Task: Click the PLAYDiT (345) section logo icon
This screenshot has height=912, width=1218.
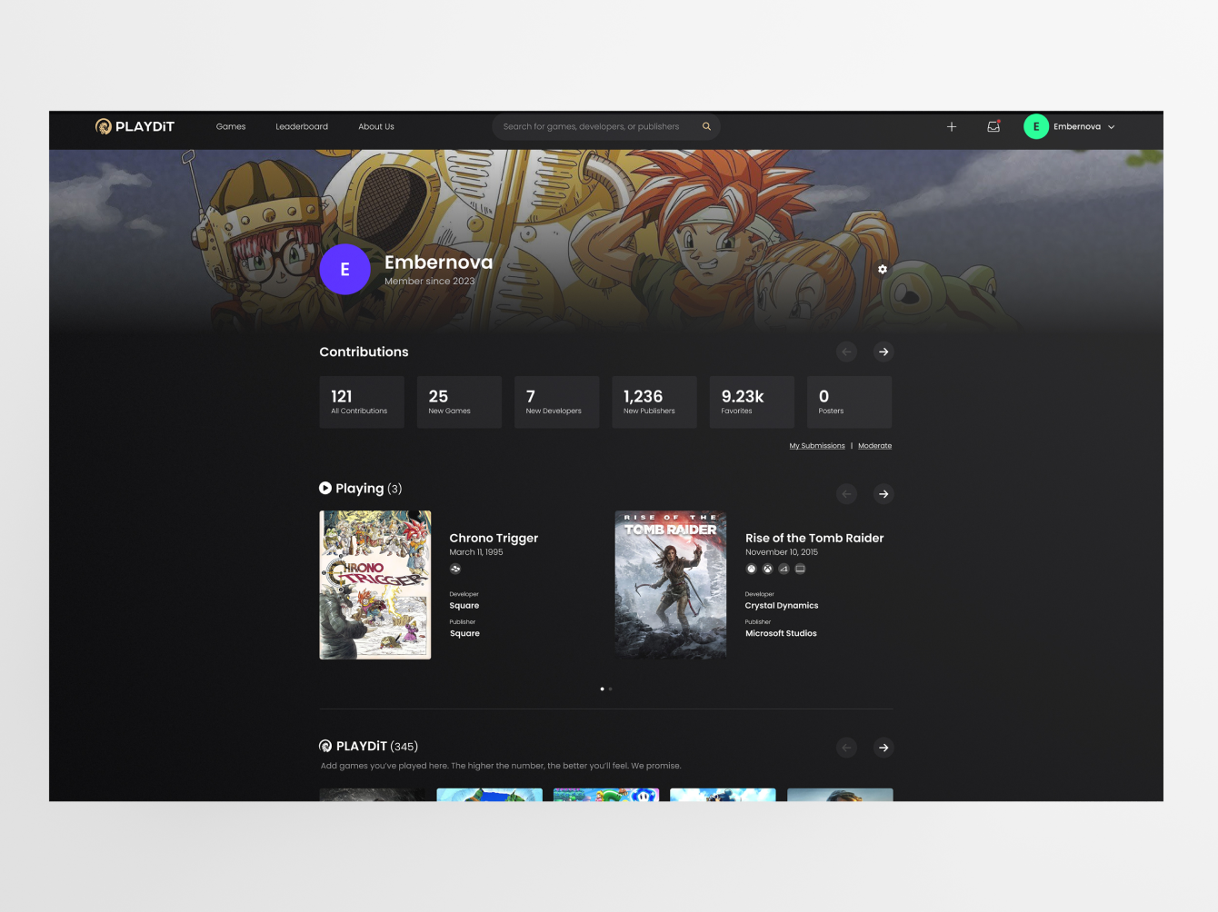Action: (x=325, y=746)
